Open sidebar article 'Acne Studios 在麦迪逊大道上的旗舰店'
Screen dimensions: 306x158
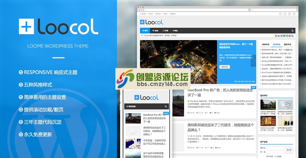point(277,73)
